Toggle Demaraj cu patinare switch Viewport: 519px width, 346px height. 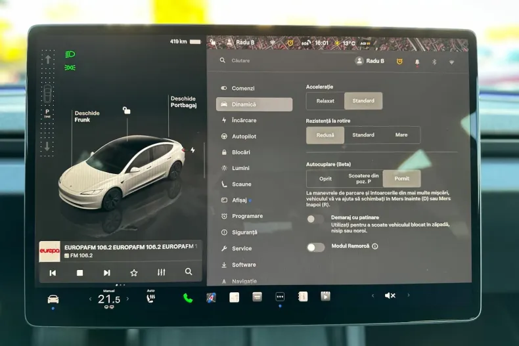tap(315, 219)
